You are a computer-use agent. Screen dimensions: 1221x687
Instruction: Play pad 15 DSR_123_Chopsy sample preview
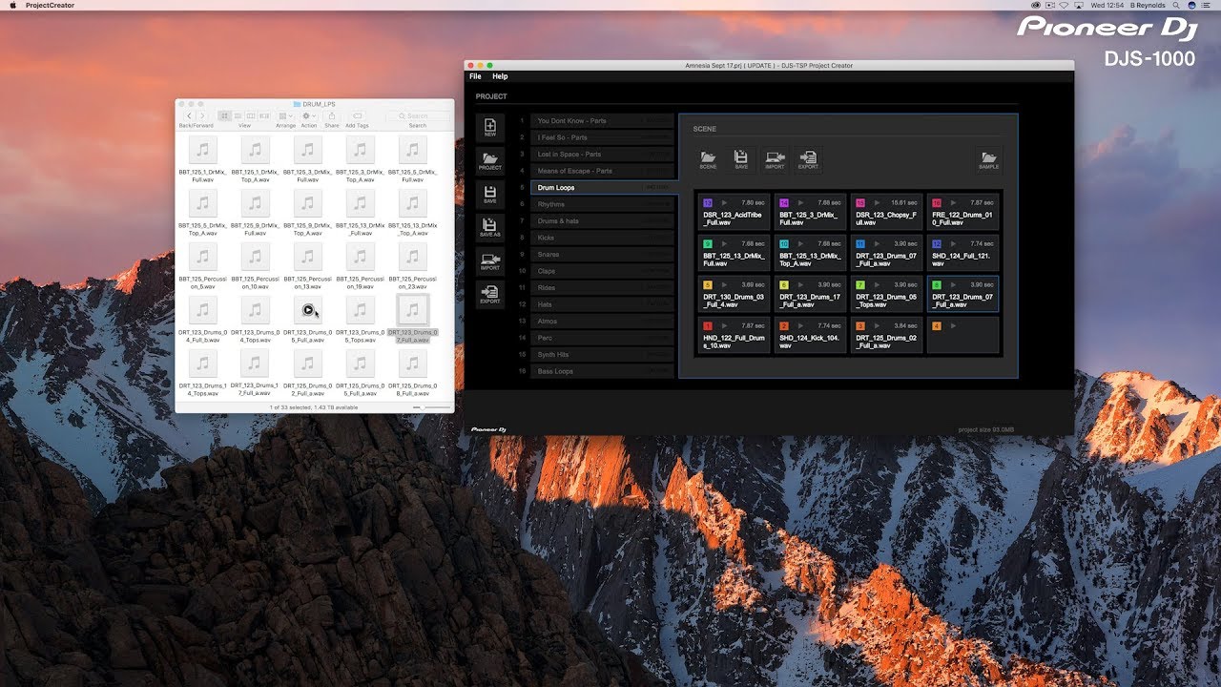[877, 203]
